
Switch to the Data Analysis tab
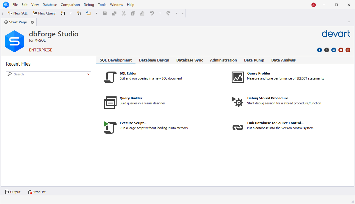point(283,60)
